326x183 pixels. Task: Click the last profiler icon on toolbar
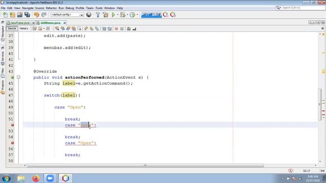[x=173, y=15]
